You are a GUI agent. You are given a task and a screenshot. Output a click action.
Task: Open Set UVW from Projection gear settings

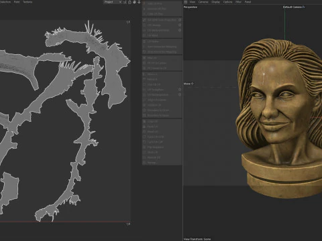180,20
